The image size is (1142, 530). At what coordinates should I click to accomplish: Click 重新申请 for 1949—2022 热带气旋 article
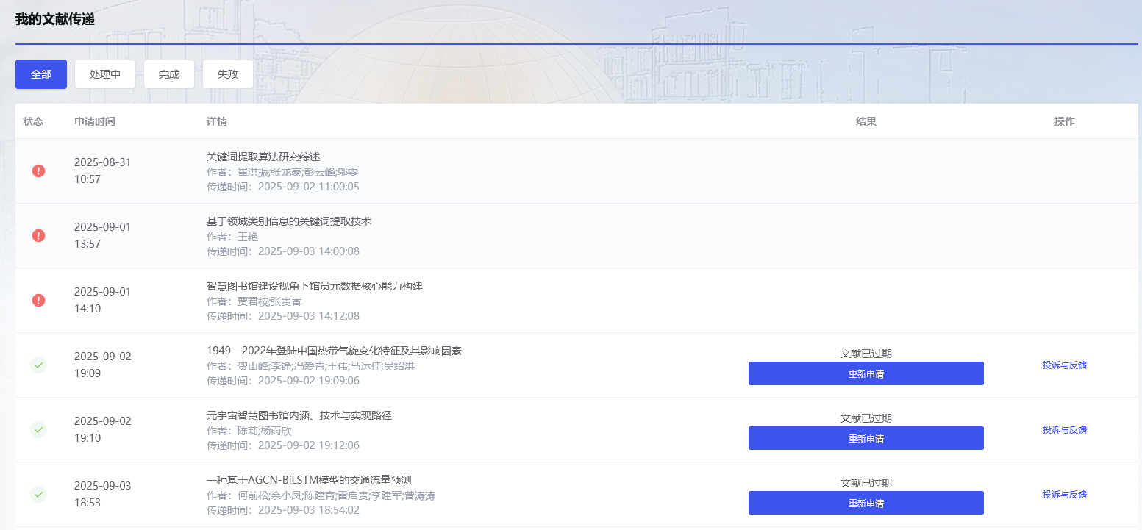866,373
